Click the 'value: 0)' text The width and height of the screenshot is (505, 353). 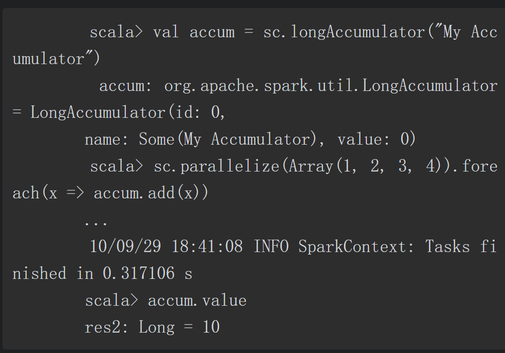(376, 140)
